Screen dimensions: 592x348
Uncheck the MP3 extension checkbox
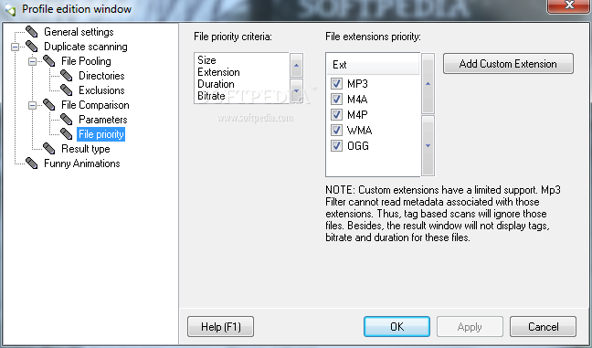click(x=336, y=83)
